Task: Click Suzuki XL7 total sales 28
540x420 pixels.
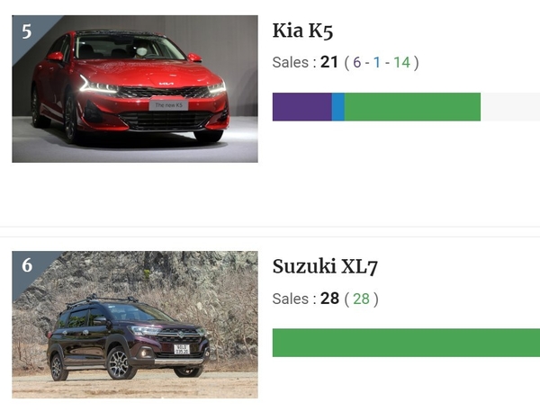Action: pyautogui.click(x=329, y=299)
